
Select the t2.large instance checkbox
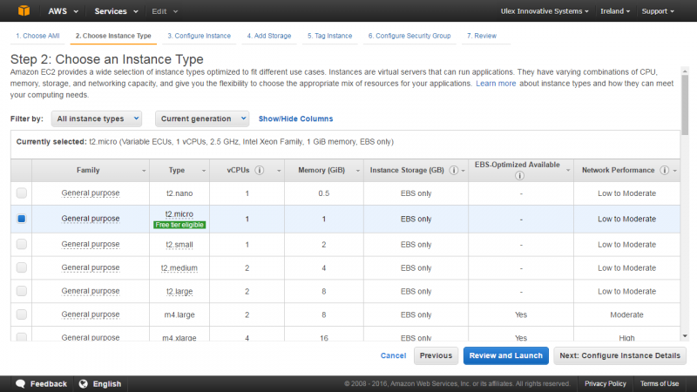(21, 291)
